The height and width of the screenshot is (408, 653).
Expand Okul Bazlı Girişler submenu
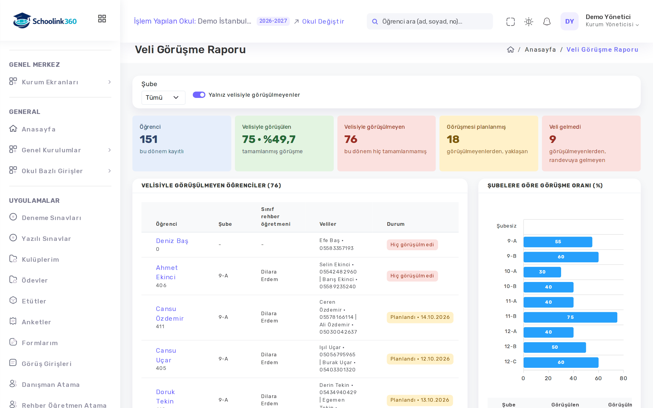coord(60,171)
